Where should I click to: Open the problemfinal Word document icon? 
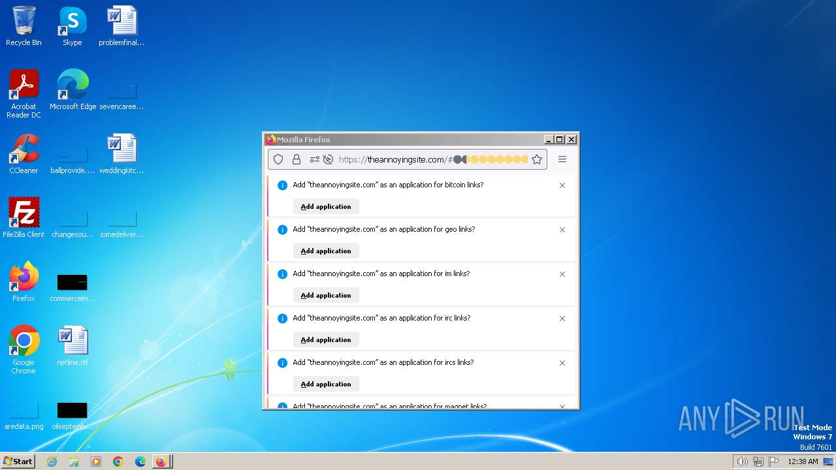click(121, 26)
